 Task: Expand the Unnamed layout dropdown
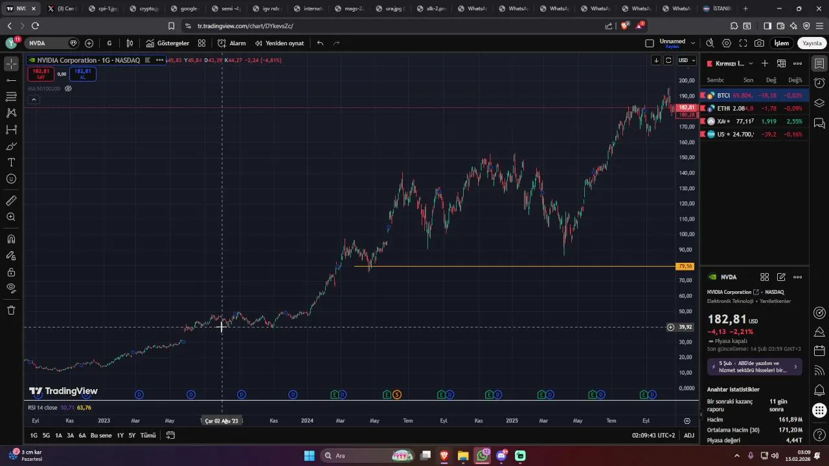[693, 43]
